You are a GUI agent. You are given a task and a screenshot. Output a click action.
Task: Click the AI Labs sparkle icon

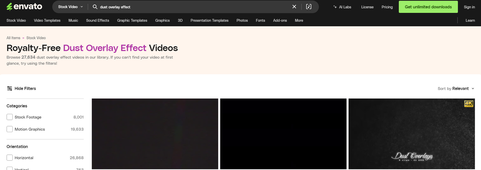pos(335,7)
